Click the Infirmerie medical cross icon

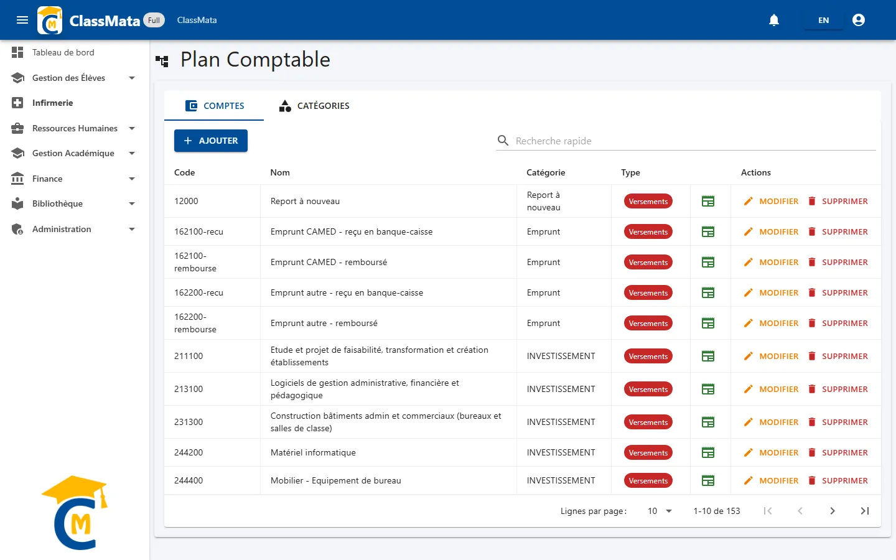click(x=17, y=103)
